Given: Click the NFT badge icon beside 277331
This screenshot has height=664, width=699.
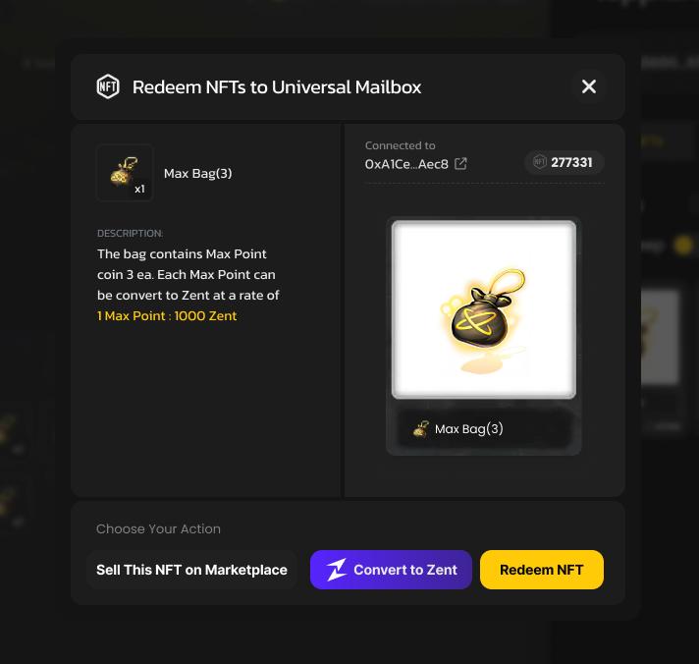Looking at the screenshot, I should 540,162.
